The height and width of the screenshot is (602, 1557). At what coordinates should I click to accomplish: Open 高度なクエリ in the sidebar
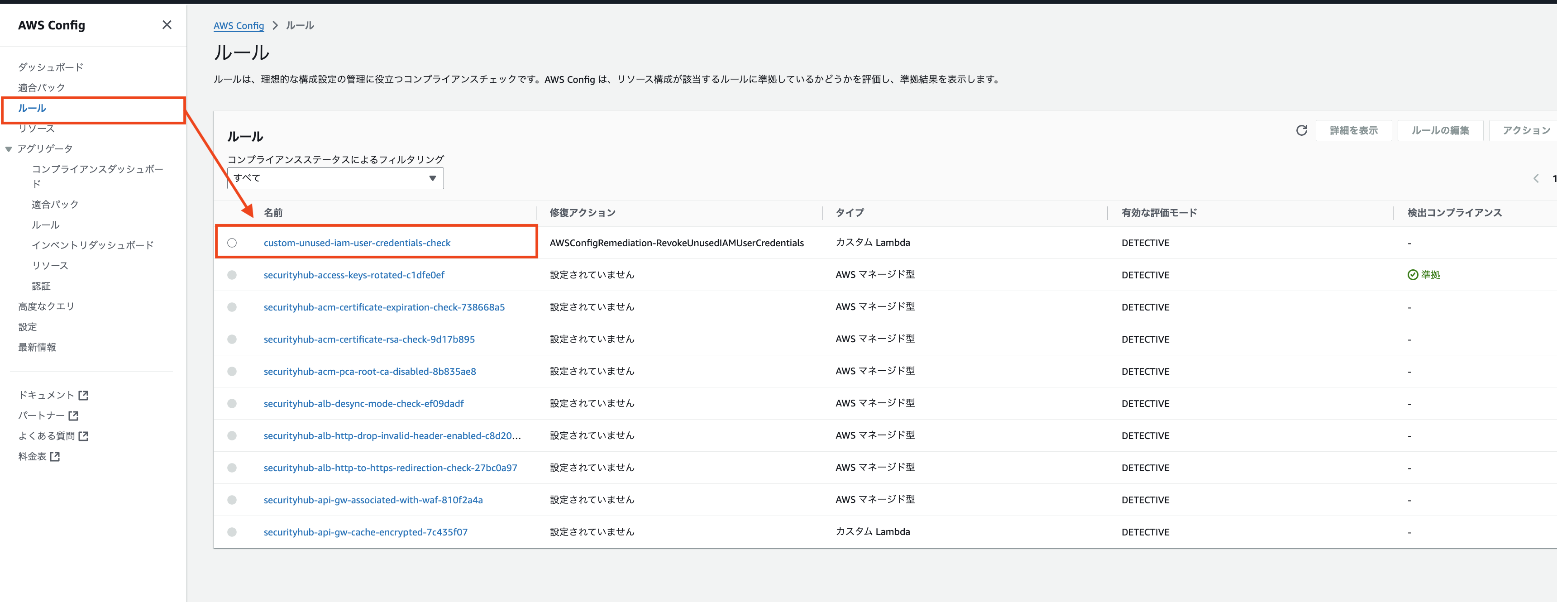pos(46,306)
